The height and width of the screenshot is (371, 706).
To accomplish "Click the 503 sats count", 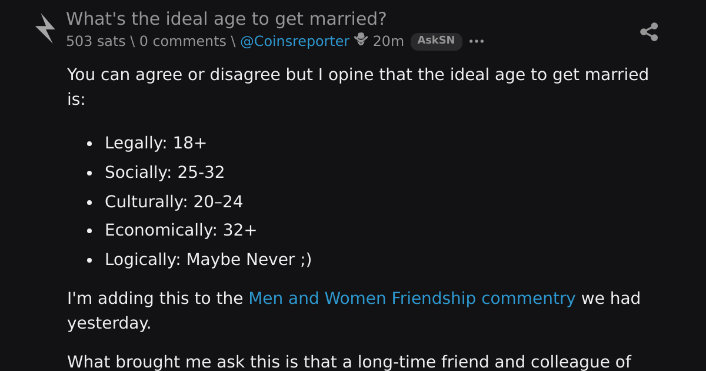I will [95, 41].
